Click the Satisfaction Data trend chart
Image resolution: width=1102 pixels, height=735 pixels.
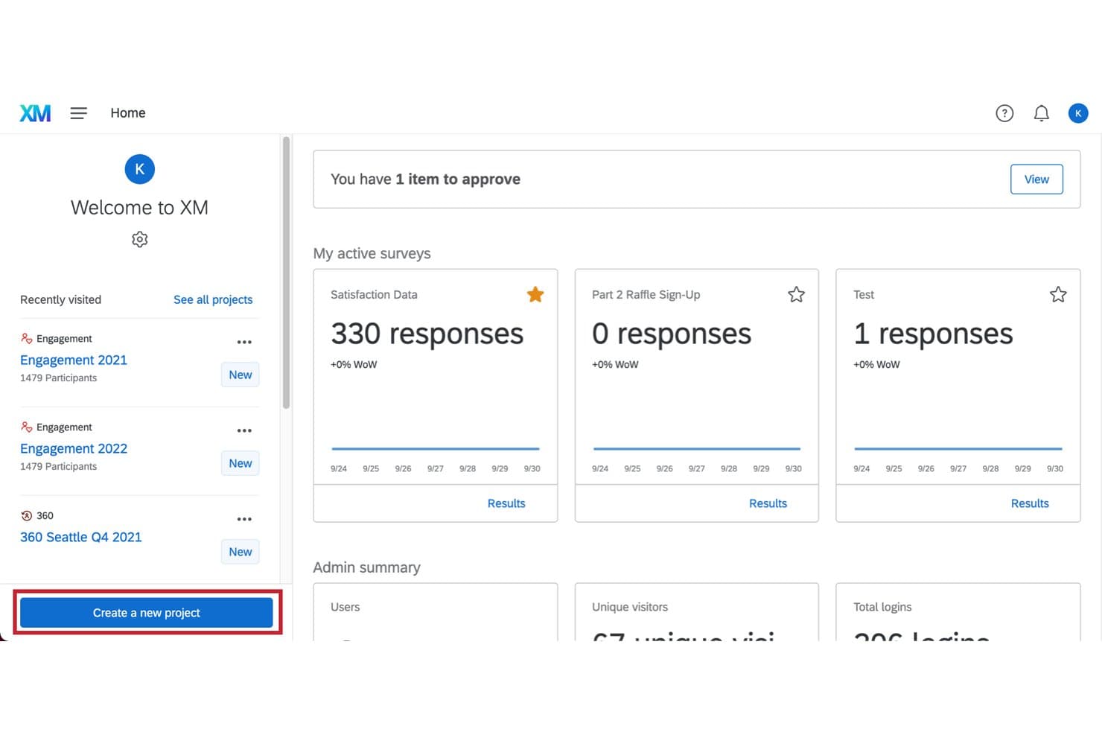point(436,449)
